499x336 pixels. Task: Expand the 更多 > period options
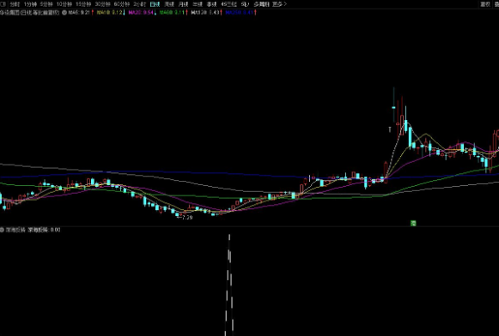point(279,4)
